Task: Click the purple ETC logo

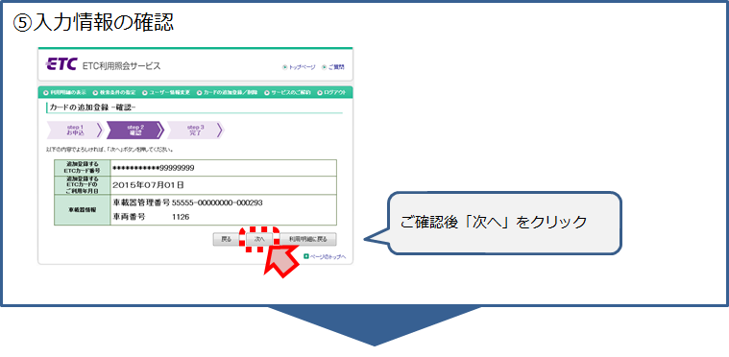Action: click(61, 64)
